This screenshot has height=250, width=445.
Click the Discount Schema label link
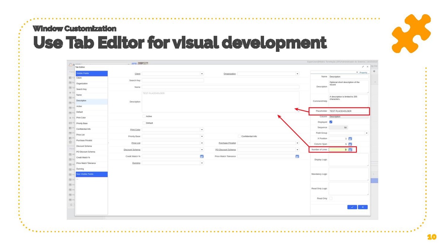(132, 150)
